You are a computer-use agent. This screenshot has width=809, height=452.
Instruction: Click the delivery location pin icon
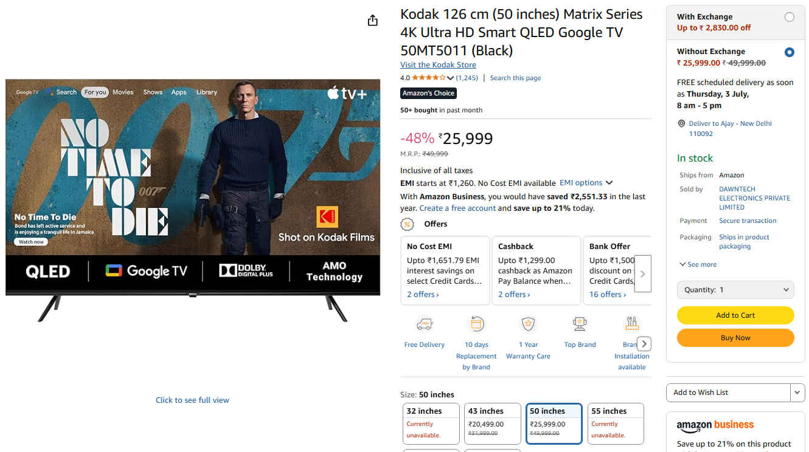coord(682,123)
